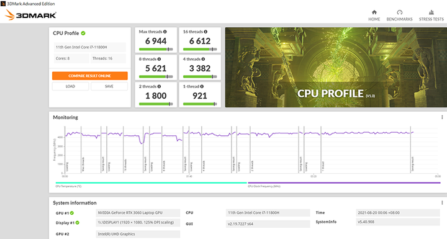
Task: Click the Threads: 16 field
Action: click(108, 58)
